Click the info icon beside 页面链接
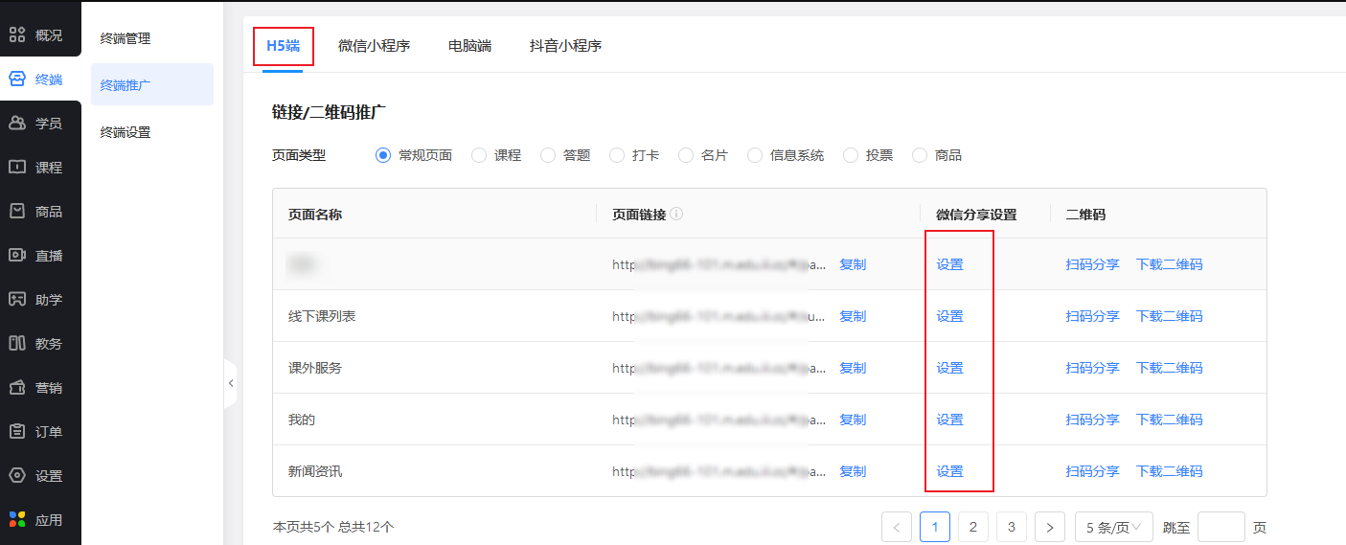Image resolution: width=1346 pixels, height=545 pixels. pyautogui.click(x=677, y=215)
